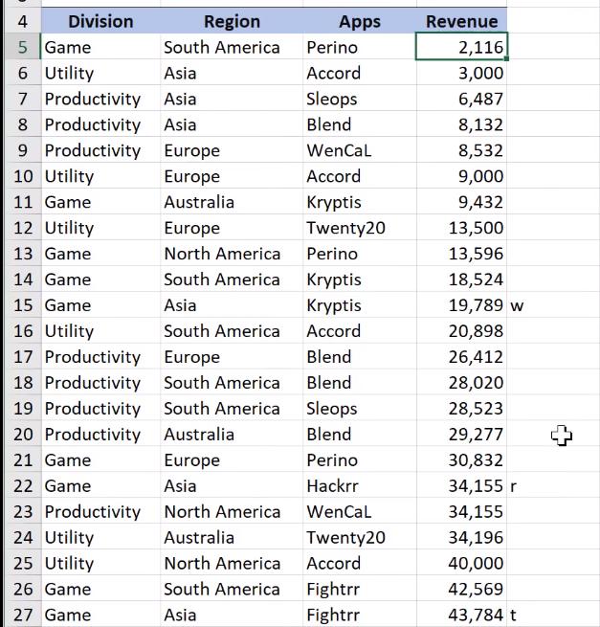This screenshot has height=627, width=600.
Task: Click the WenCaL cell in row 9
Action: coord(359,150)
